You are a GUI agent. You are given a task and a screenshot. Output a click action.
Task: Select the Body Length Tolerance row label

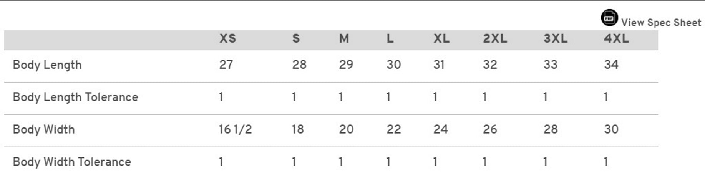pos(75,97)
